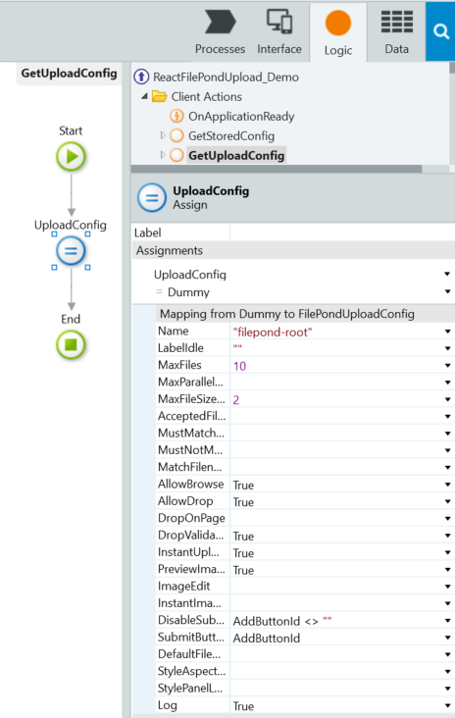This screenshot has width=455, height=718.
Task: Open the MaxFiles dropdown arrow
Action: tap(447, 366)
